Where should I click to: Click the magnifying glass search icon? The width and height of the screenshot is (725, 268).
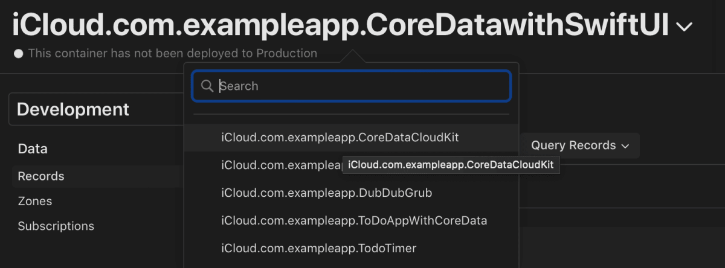207,86
